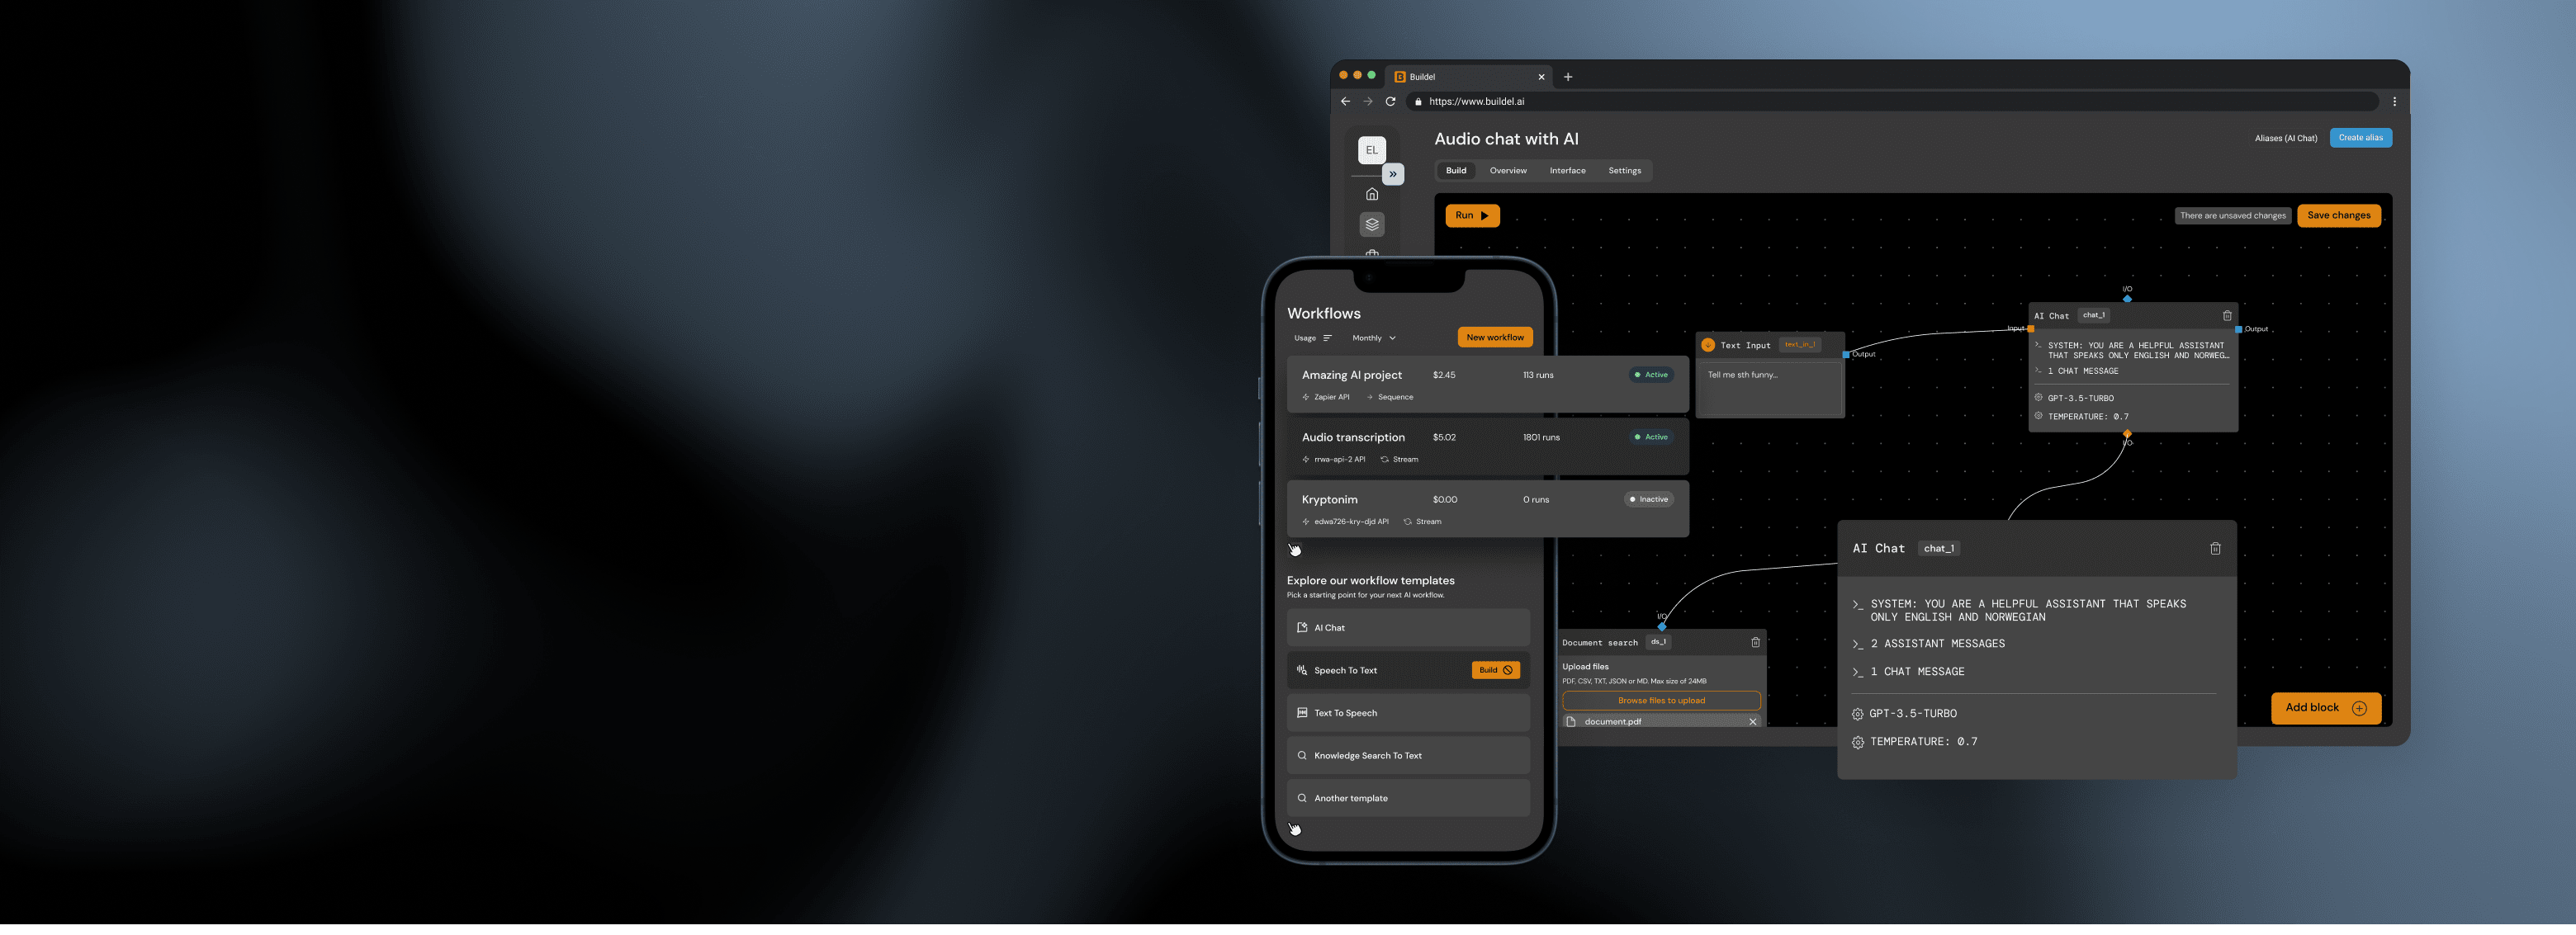Open the Amazing AI project workflow
This screenshot has width=2576, height=935.
pyautogui.click(x=1487, y=385)
